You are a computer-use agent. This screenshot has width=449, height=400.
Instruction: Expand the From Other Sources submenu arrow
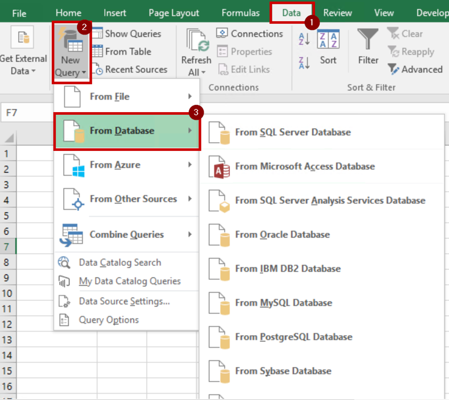[190, 199]
